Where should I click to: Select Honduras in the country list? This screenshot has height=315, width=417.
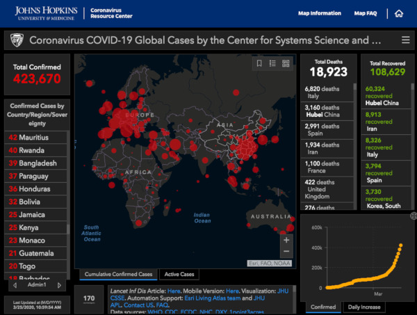click(x=35, y=189)
